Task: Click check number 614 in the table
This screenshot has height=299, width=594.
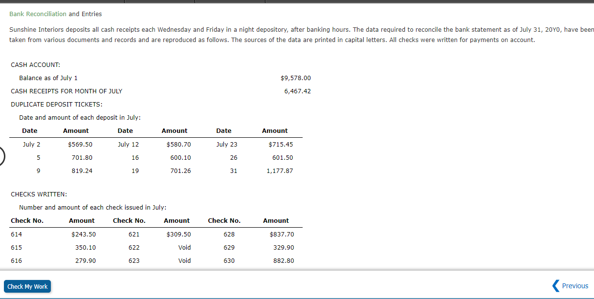Action: tap(16, 234)
